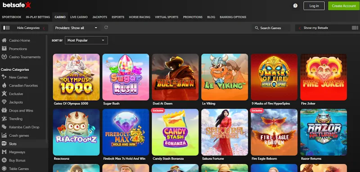The image size is (360, 172).
Task: Go to In-Play Betting tab
Action: pos(38,17)
